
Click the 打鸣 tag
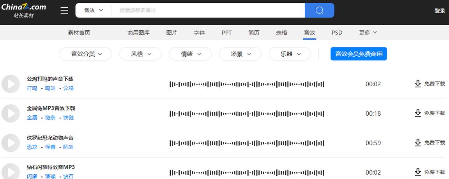point(32,88)
